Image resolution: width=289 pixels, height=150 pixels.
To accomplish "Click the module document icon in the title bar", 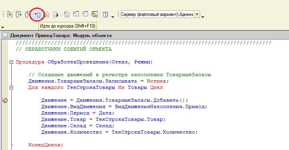I will pyautogui.click(x=5, y=35).
